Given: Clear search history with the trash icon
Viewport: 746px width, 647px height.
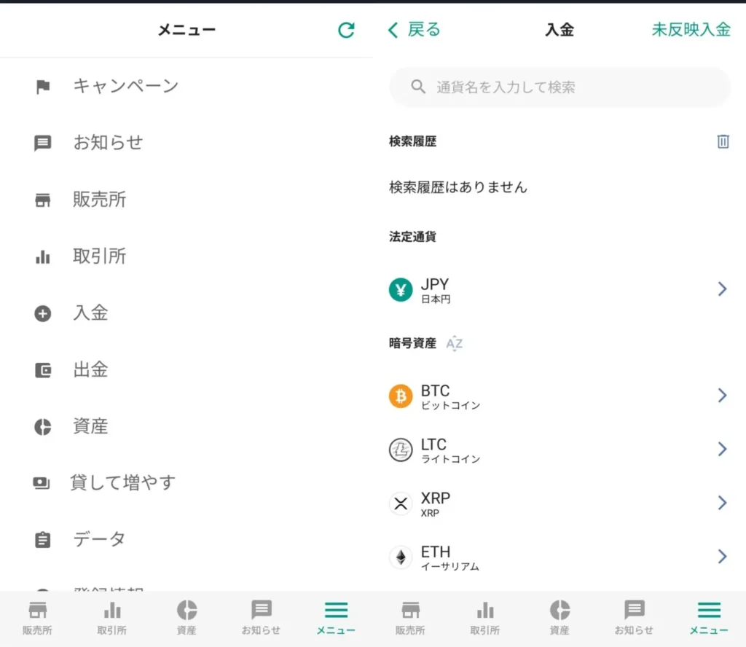Looking at the screenshot, I should [x=723, y=141].
